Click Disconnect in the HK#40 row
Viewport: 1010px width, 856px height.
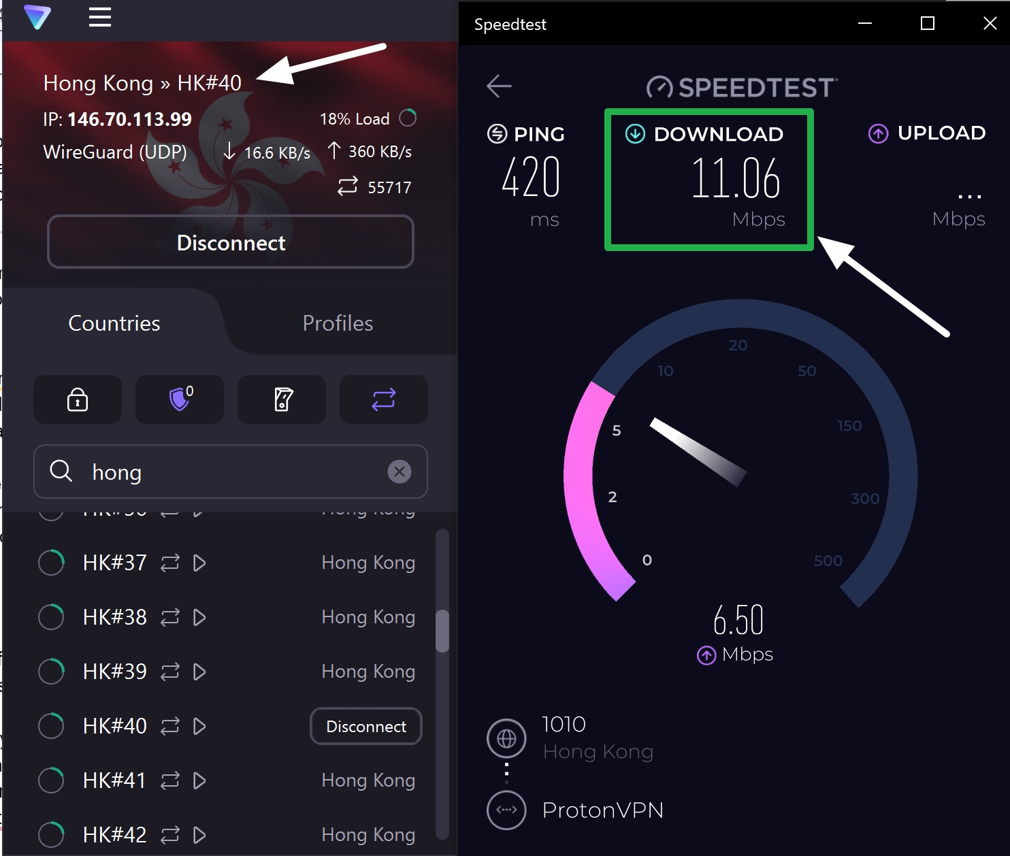point(366,726)
